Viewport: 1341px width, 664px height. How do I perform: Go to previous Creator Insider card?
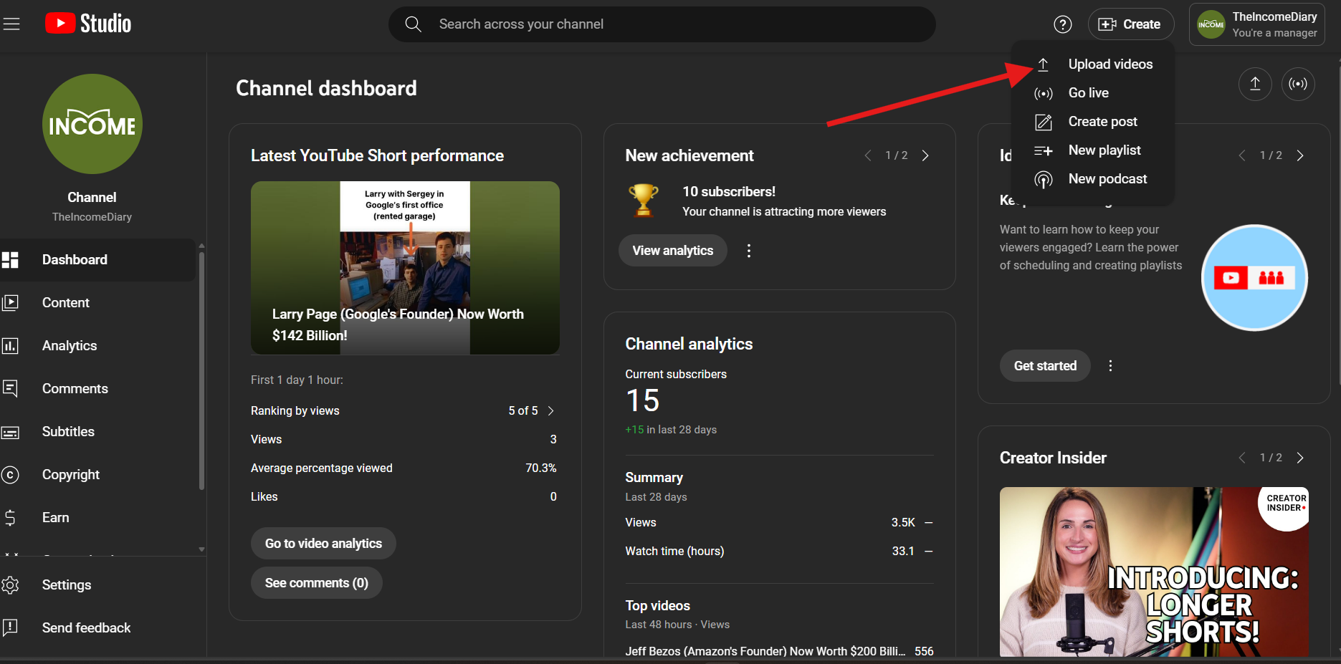(x=1241, y=458)
